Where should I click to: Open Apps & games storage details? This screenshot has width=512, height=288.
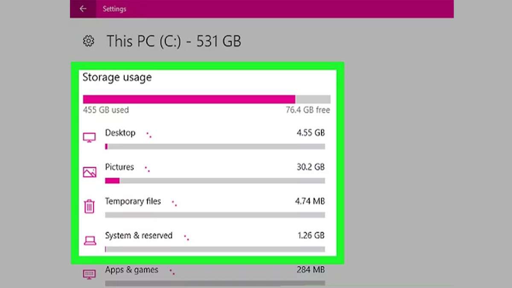pos(131,270)
